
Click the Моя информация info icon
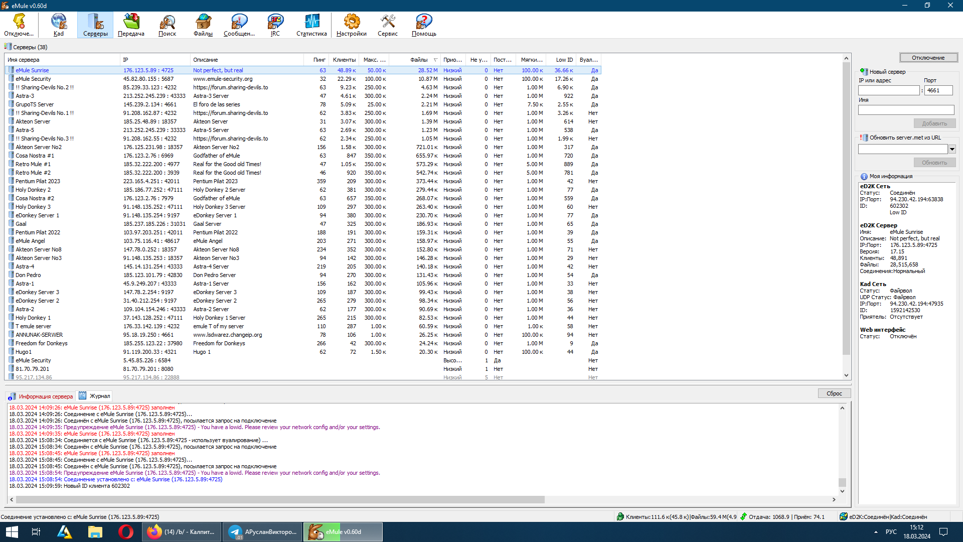coord(864,177)
